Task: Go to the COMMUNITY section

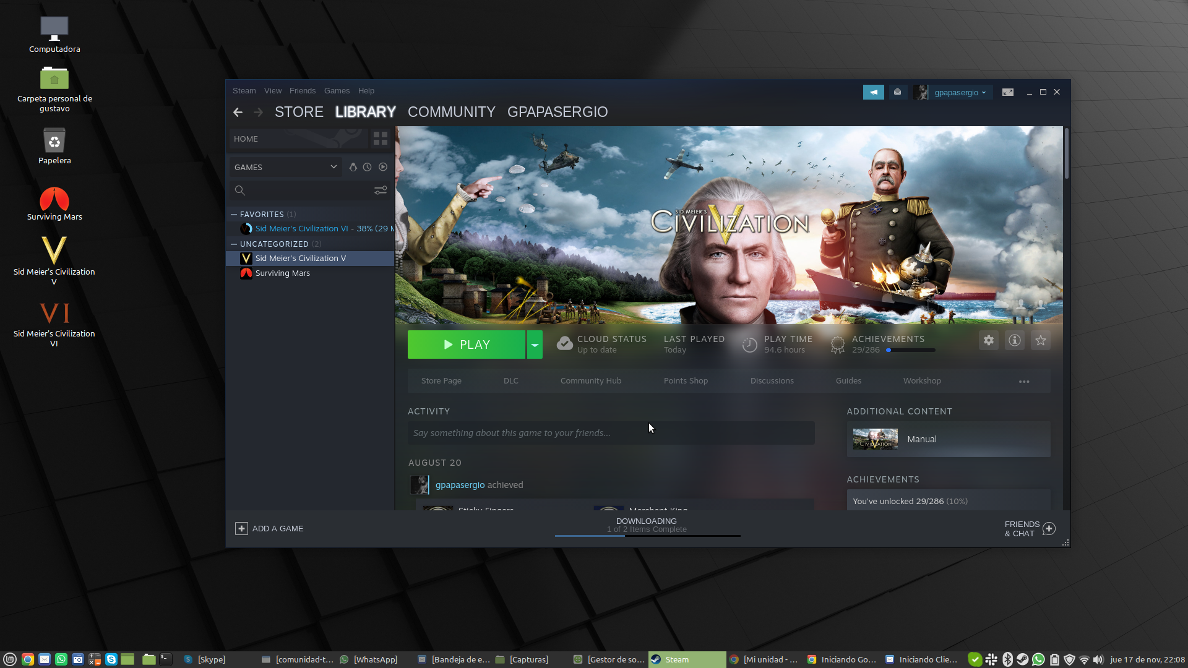Action: [451, 112]
